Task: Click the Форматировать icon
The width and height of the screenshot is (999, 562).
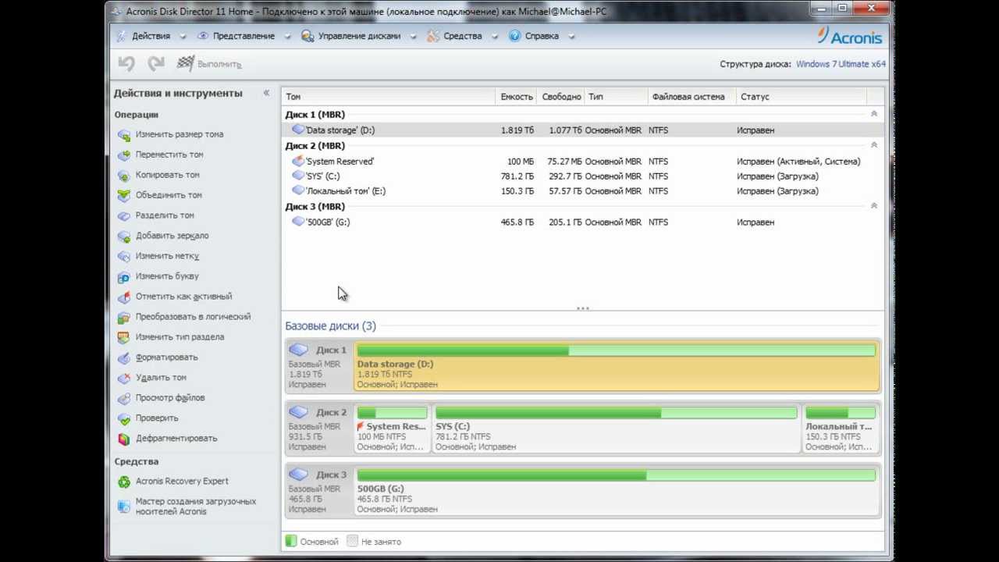Action: coord(123,357)
